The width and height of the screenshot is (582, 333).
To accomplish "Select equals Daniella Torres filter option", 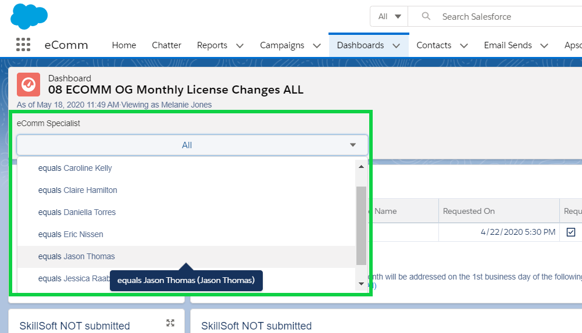I will coord(186,212).
